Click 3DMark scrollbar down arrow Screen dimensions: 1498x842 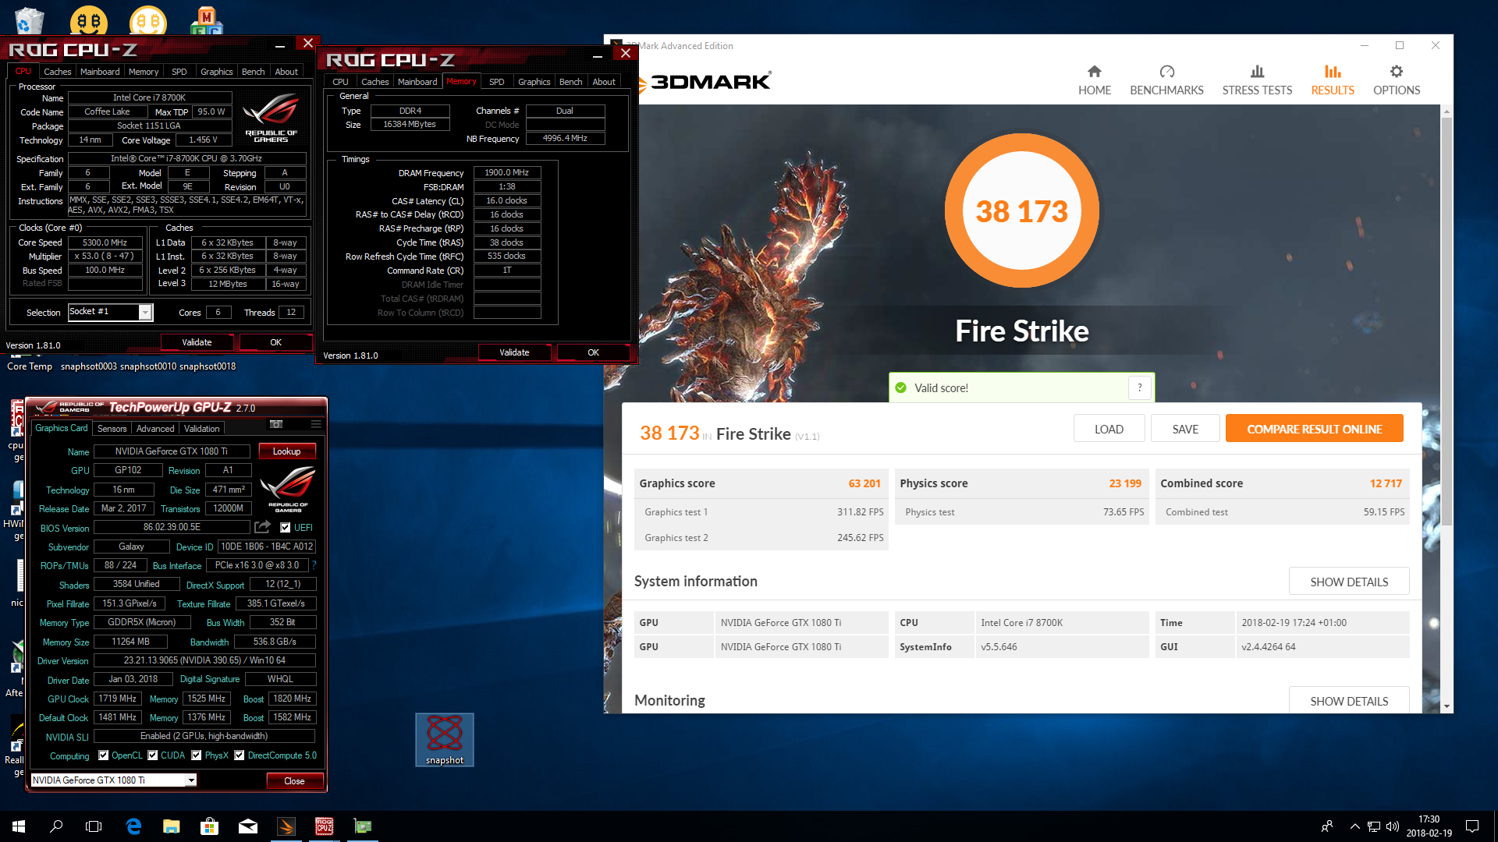pyautogui.click(x=1447, y=706)
